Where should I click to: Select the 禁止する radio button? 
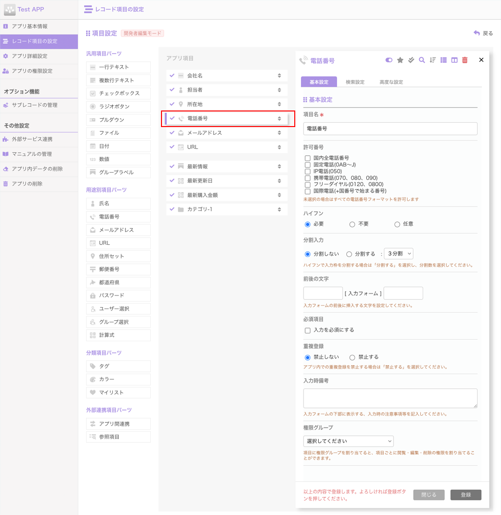click(352, 357)
